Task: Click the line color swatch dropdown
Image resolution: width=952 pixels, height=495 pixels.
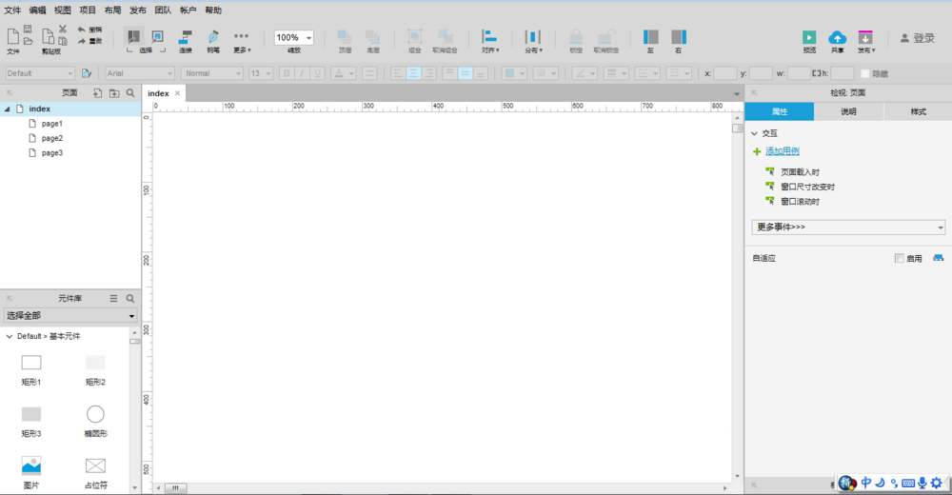Action: click(585, 73)
